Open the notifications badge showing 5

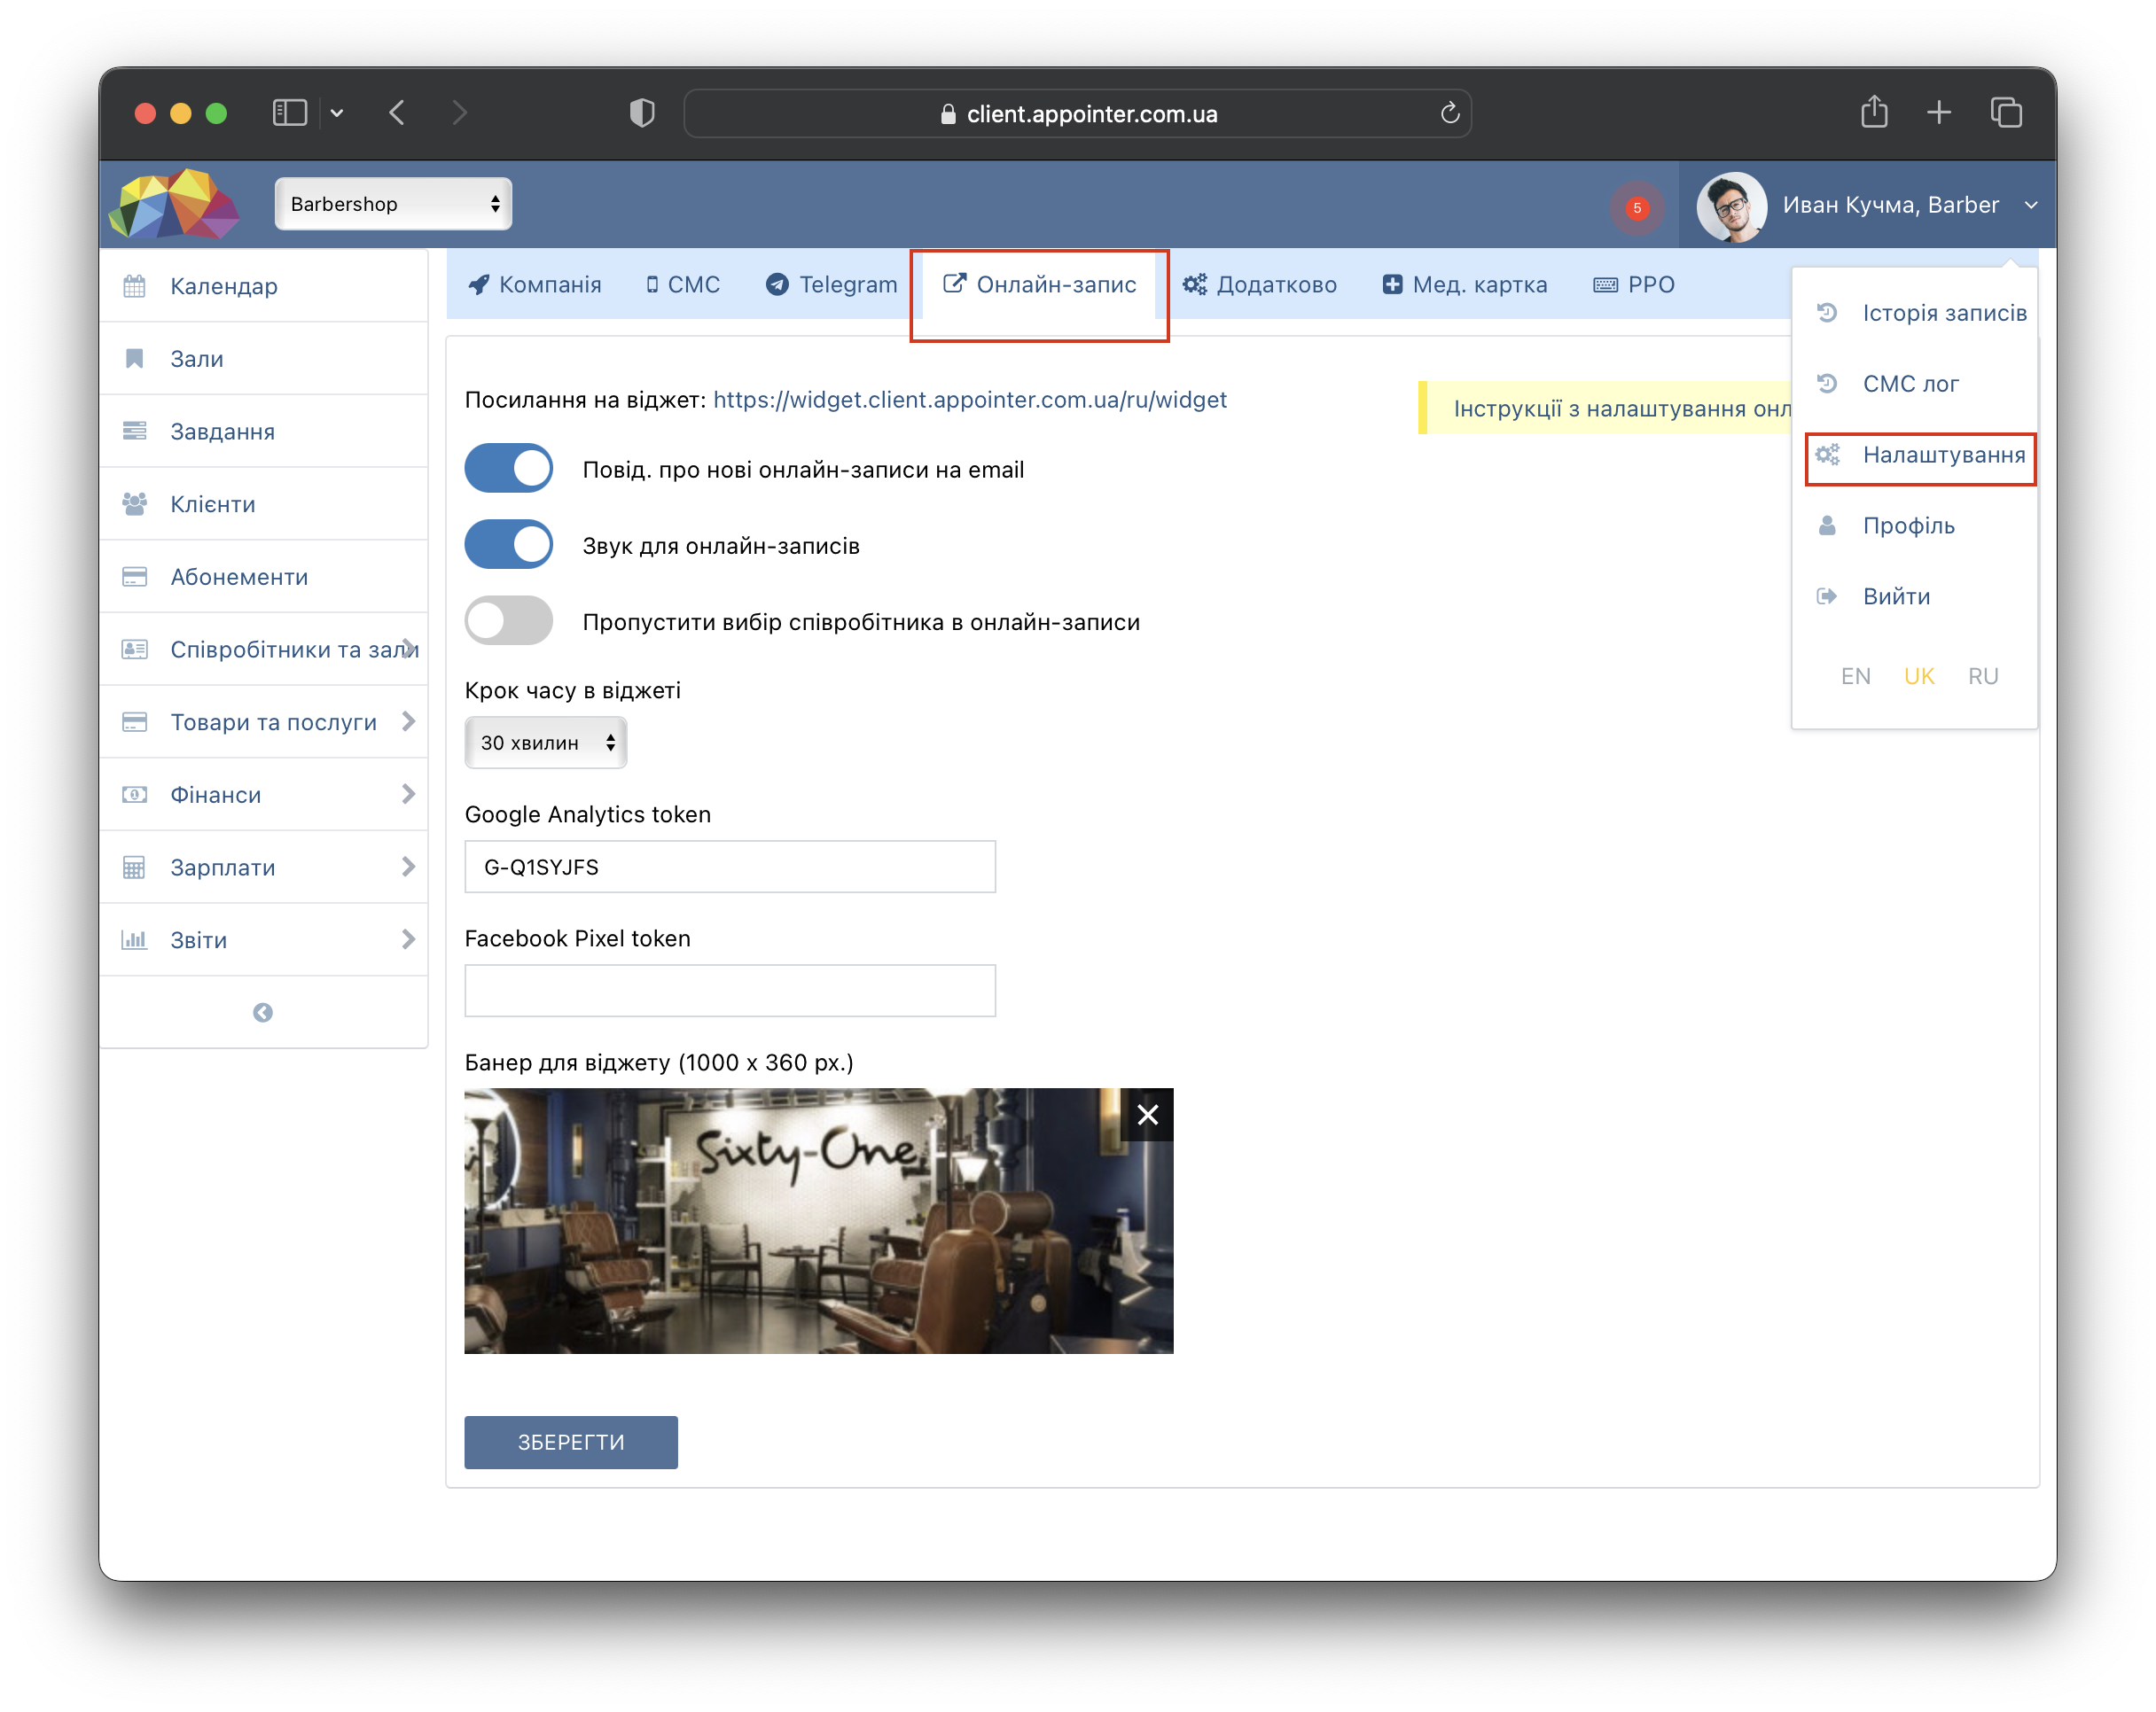(1636, 208)
